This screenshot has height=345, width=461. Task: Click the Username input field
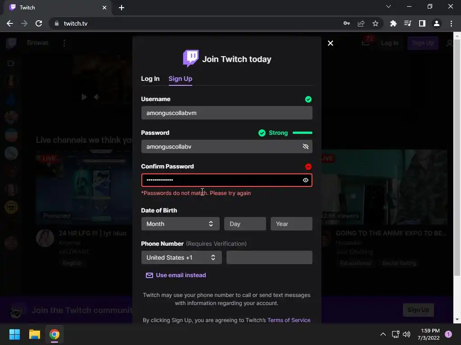[227, 113]
